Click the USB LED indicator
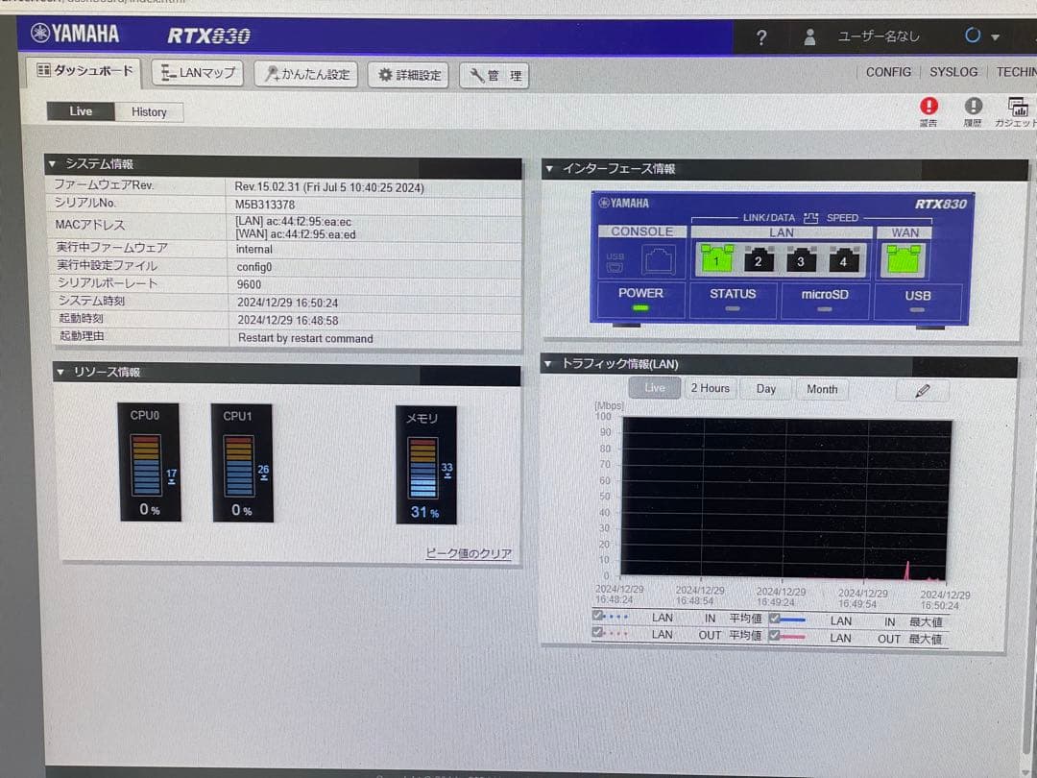This screenshot has height=778, width=1037. pos(917,309)
